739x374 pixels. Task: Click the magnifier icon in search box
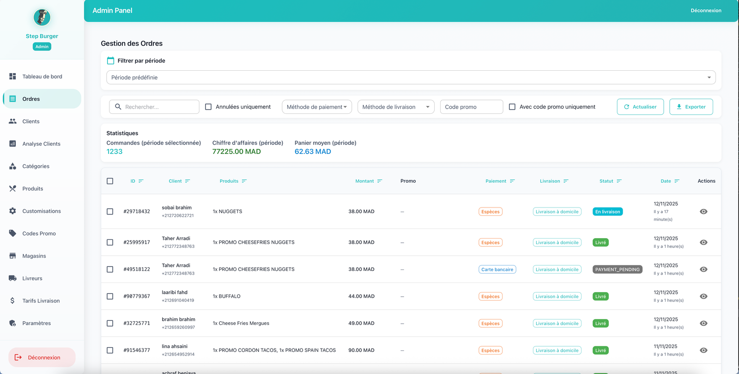(x=118, y=107)
